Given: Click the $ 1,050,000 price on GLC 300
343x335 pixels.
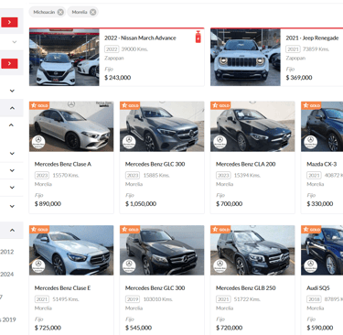Looking at the screenshot, I should coord(141,203).
